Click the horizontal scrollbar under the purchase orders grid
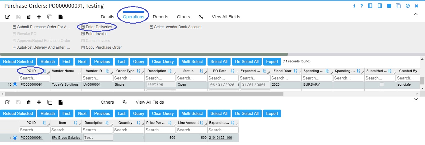425x145 pixels. 144,93
